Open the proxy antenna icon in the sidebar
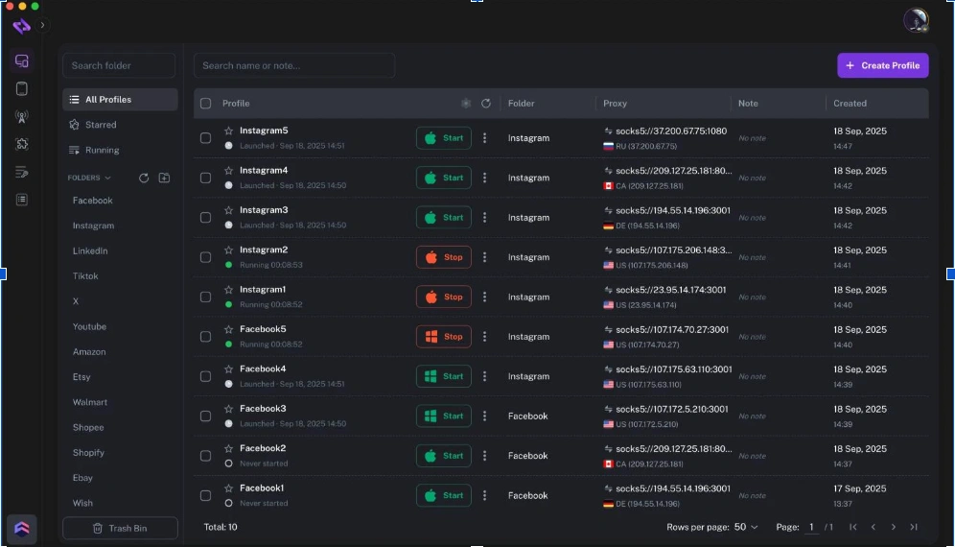The image size is (955, 547). point(22,116)
